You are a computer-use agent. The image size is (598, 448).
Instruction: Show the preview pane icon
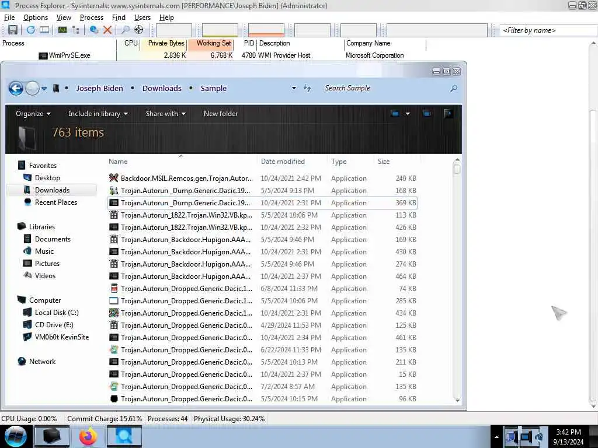pos(427,114)
